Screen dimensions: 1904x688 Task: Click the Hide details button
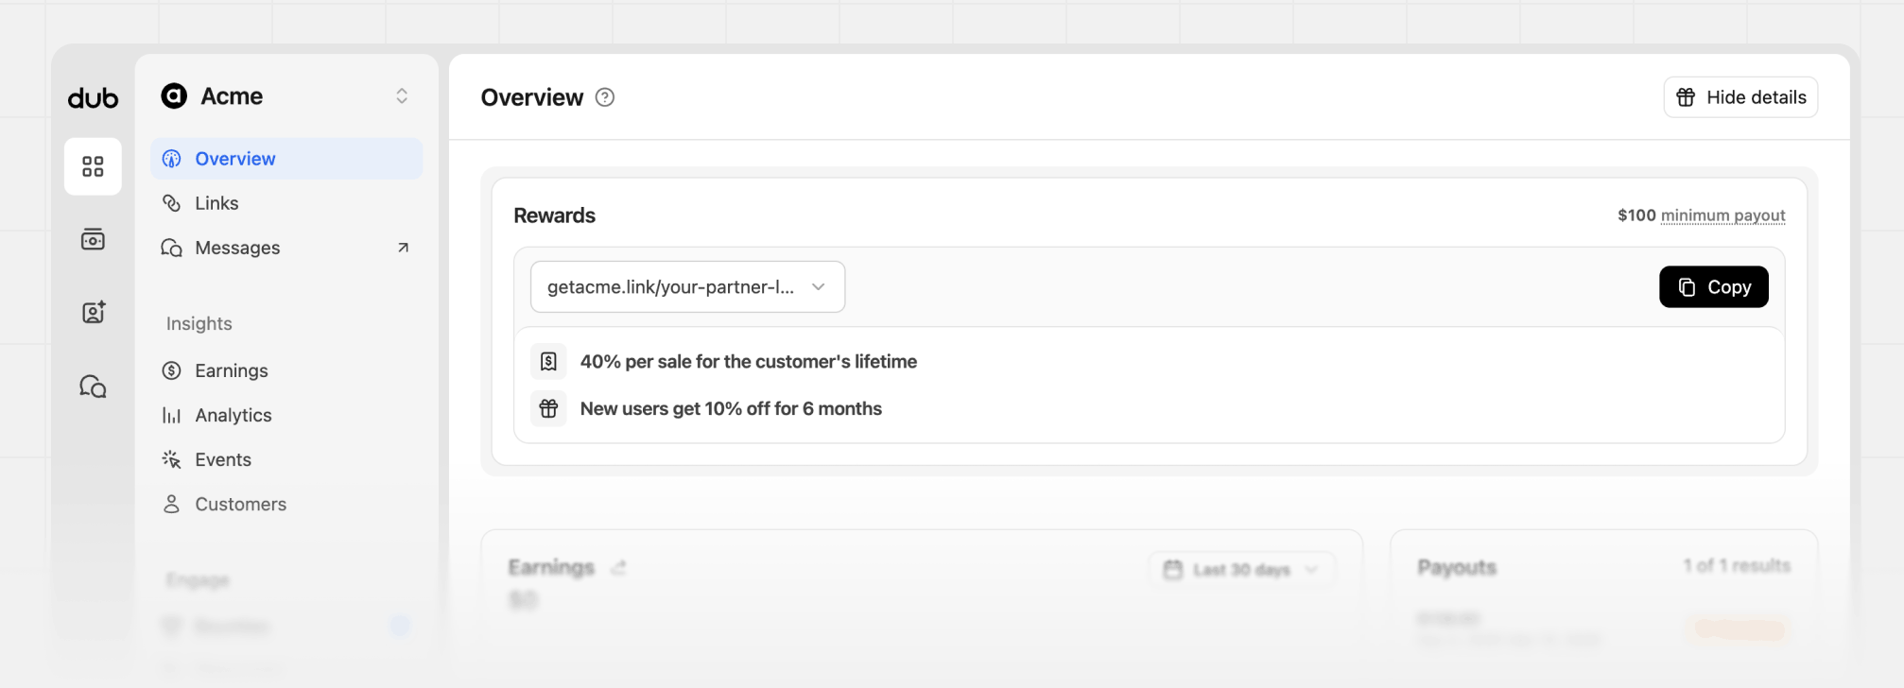click(1740, 97)
